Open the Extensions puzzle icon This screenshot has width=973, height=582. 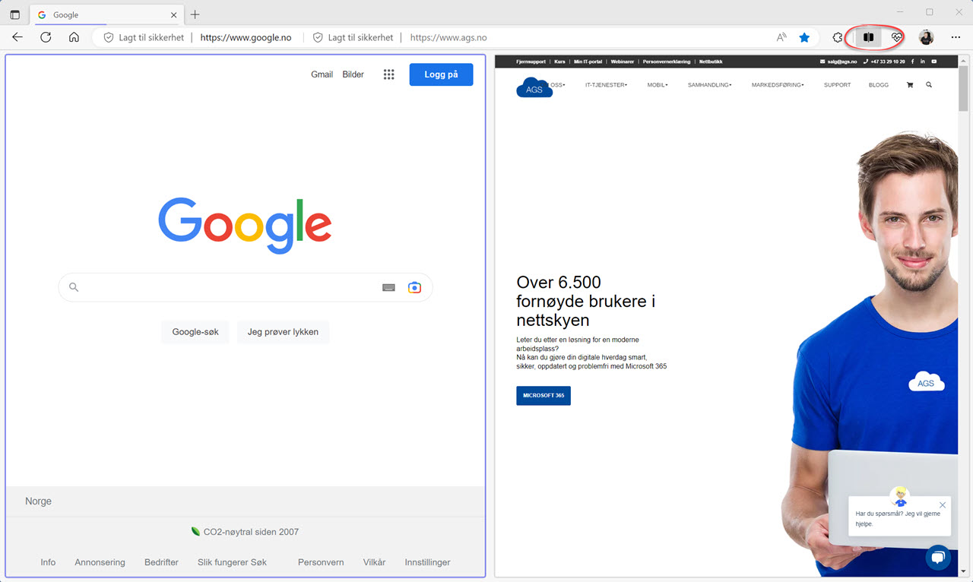(838, 37)
